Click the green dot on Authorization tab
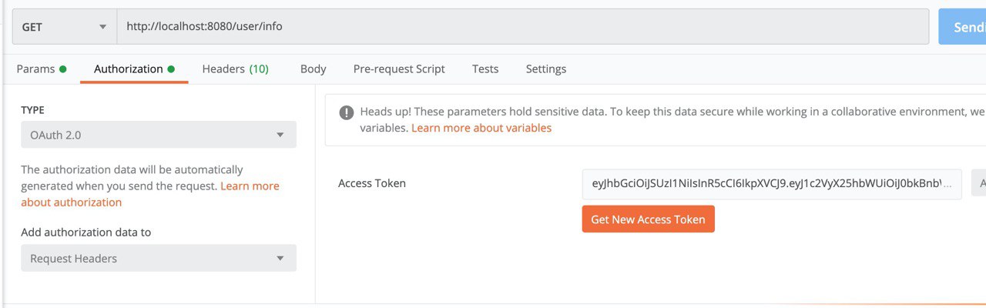 pyautogui.click(x=171, y=69)
